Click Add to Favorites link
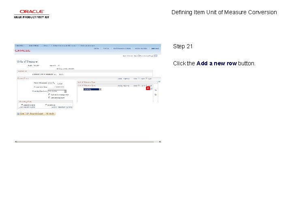Viewport: 292px width, 219px height. pyautogui.click(x=141, y=48)
